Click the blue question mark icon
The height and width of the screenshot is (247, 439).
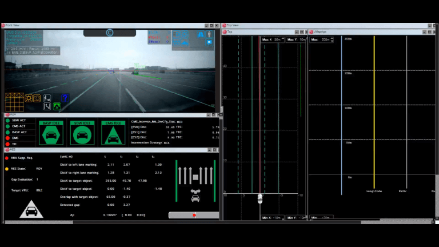tap(65, 98)
